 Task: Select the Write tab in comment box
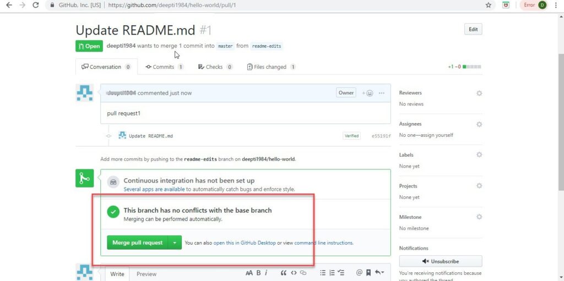(x=117, y=274)
